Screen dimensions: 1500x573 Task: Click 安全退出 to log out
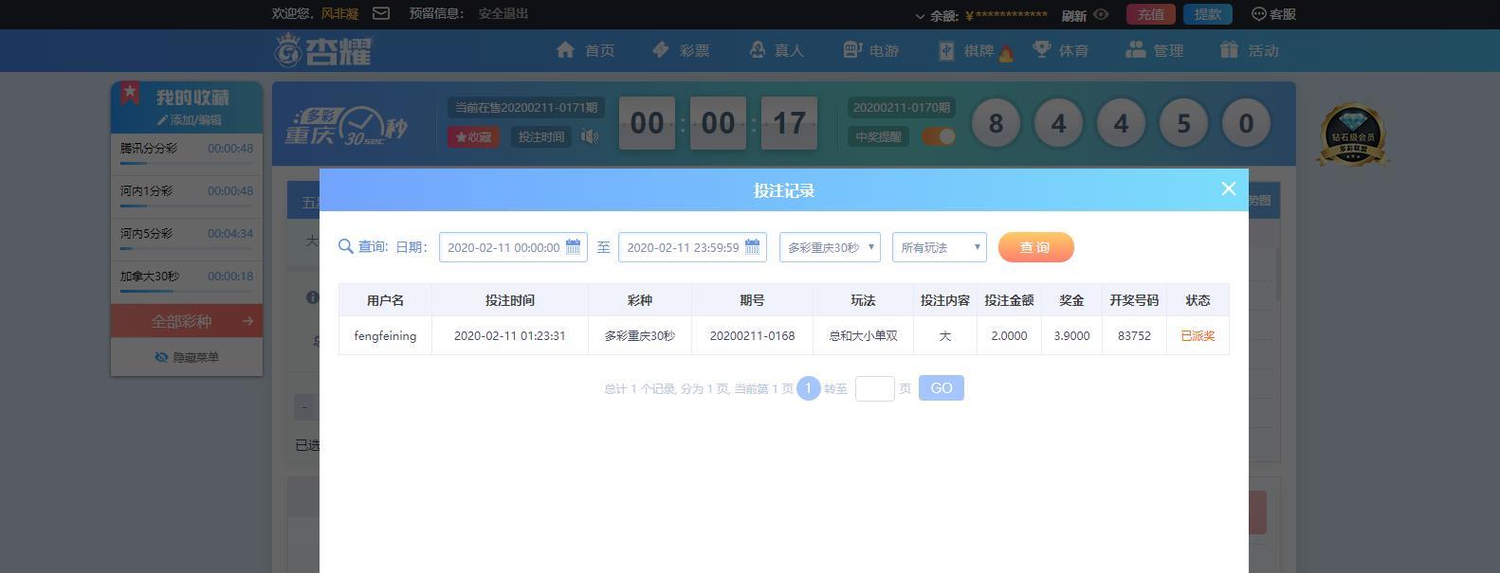tap(503, 13)
